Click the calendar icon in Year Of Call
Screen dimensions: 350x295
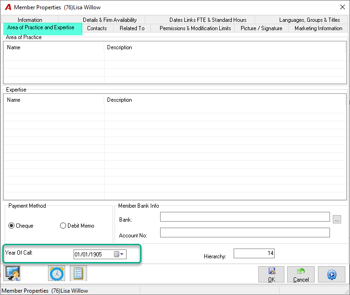[x=116, y=254]
